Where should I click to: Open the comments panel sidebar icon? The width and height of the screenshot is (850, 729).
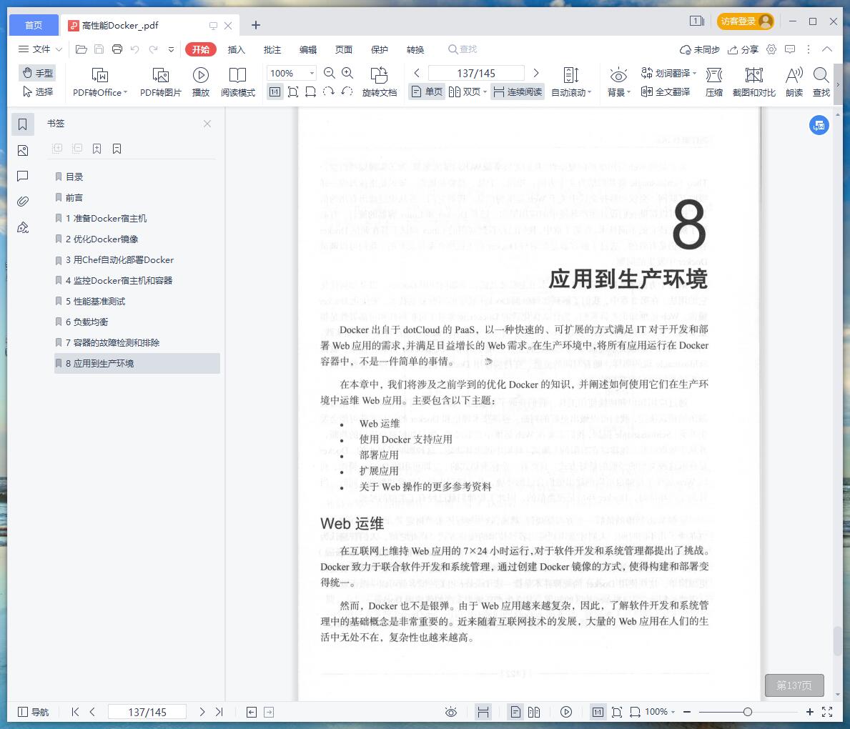[23, 176]
